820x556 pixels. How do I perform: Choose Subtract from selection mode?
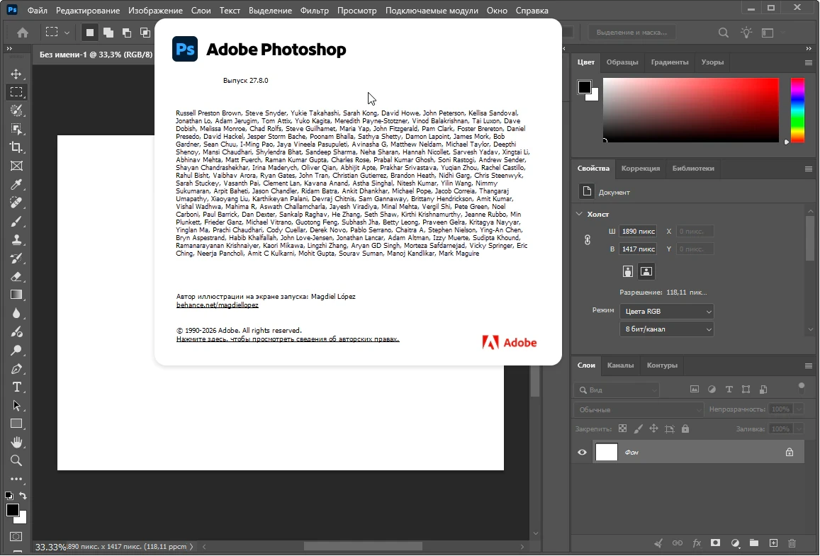click(x=127, y=33)
